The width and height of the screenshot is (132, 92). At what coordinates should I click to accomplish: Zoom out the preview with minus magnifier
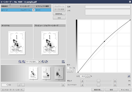tap(20, 62)
